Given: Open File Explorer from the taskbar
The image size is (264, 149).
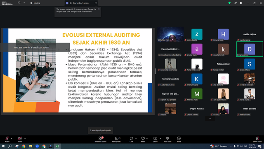Looking at the screenshot, I should (x=30, y=146).
